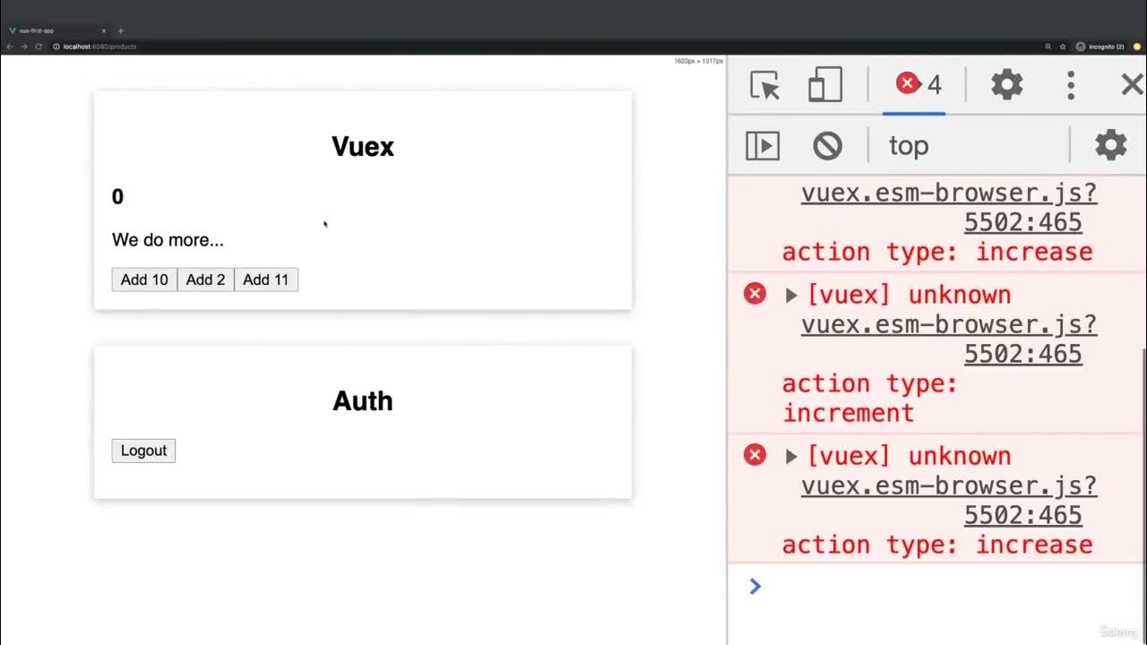Click the red error count badge
The height and width of the screenshot is (645, 1147).
pyautogui.click(x=918, y=85)
